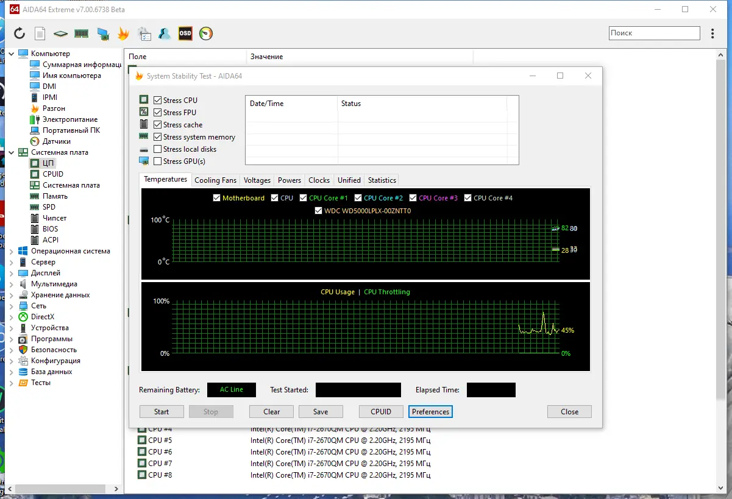732x499 pixels.
Task: Click the Refresh arrow toolbar icon
Action: click(x=20, y=34)
